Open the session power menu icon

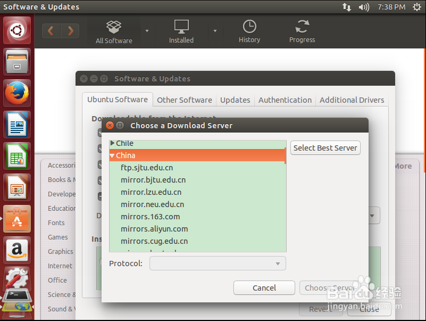417,7
